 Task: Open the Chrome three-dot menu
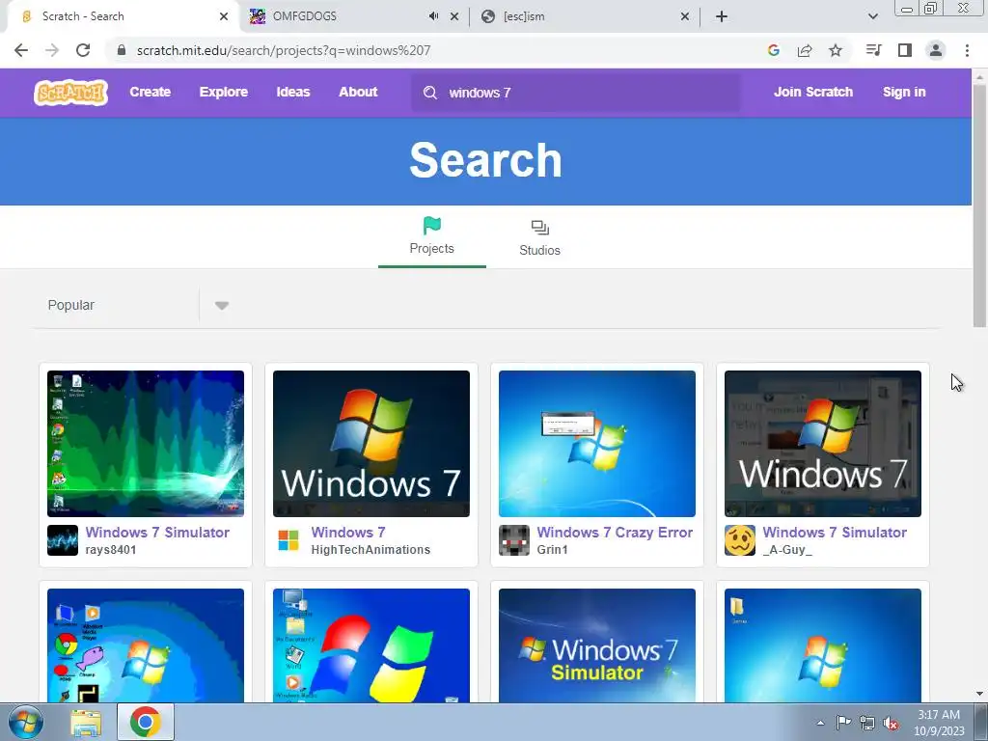pyautogui.click(x=967, y=50)
